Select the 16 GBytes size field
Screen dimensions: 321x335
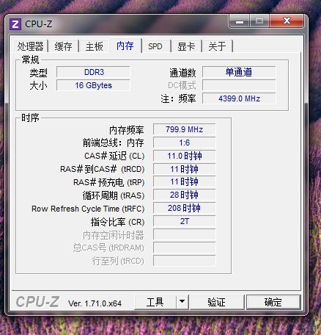pyautogui.click(x=93, y=85)
